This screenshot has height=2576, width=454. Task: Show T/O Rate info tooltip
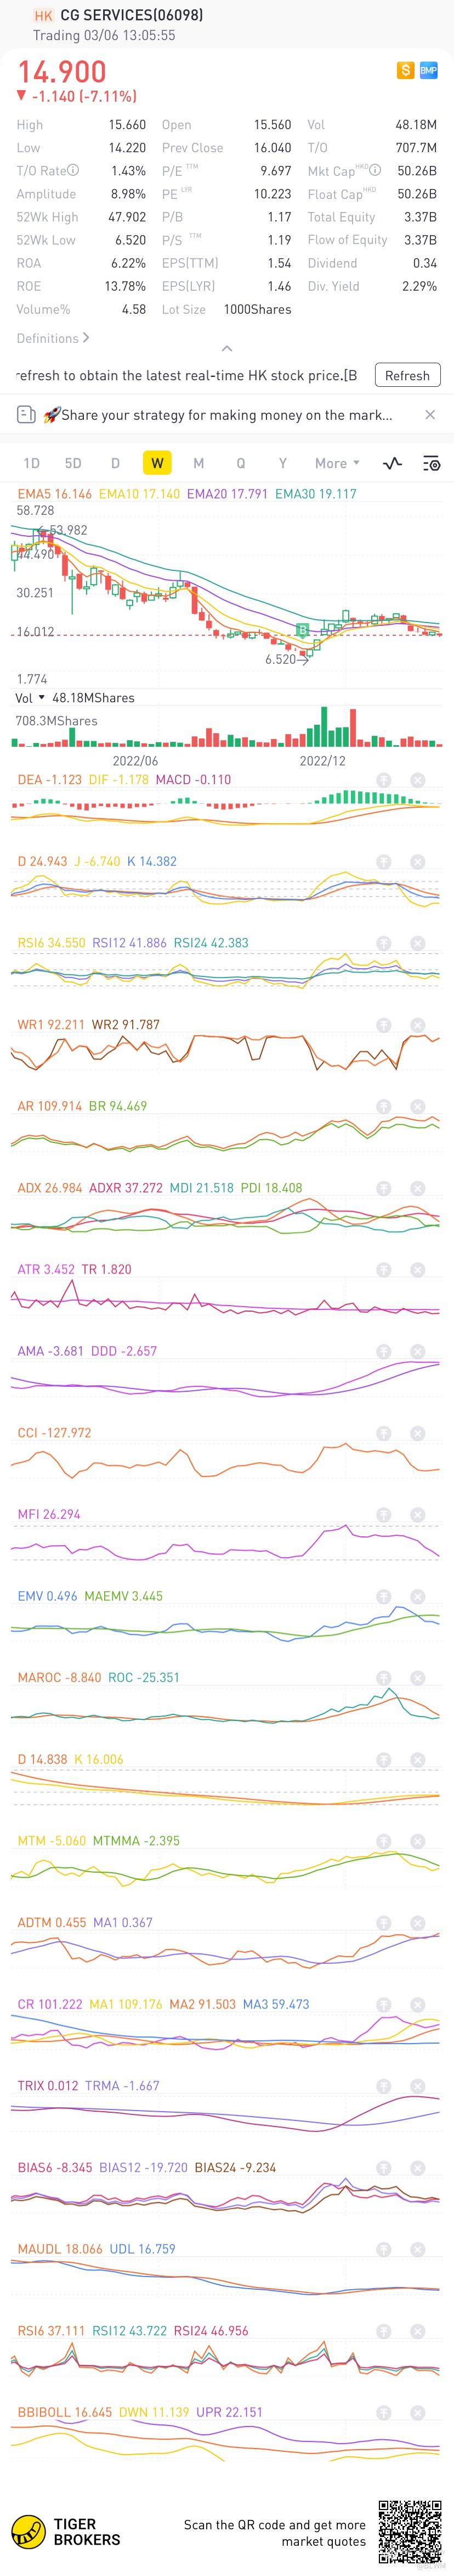[73, 171]
